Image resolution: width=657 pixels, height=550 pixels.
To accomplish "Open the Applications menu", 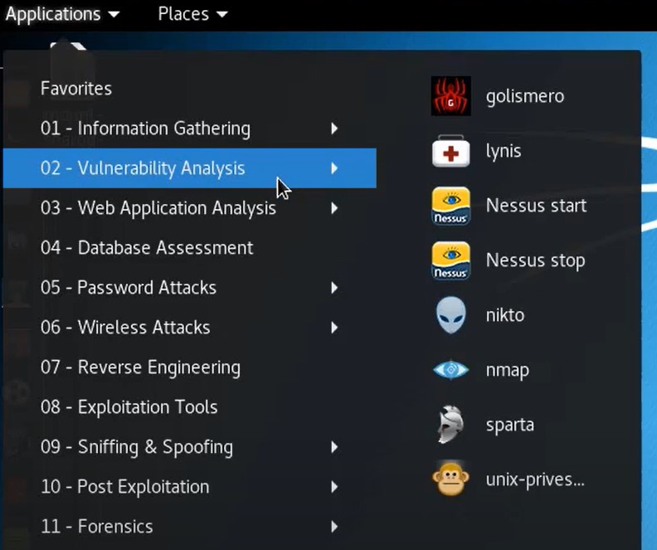I will [62, 14].
